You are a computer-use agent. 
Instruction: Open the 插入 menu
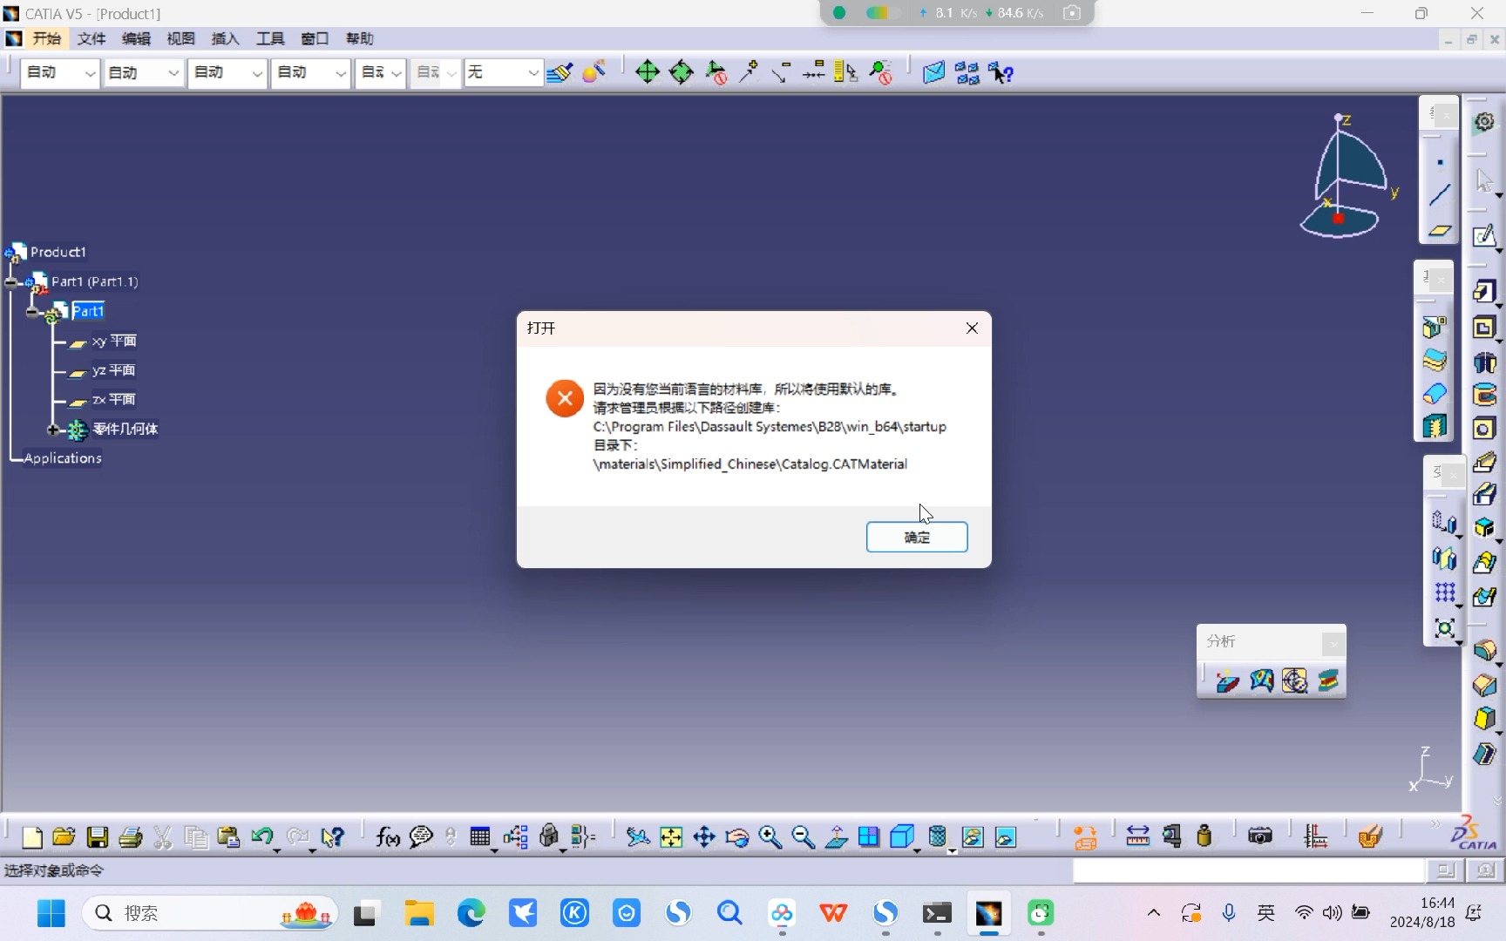[x=225, y=38]
